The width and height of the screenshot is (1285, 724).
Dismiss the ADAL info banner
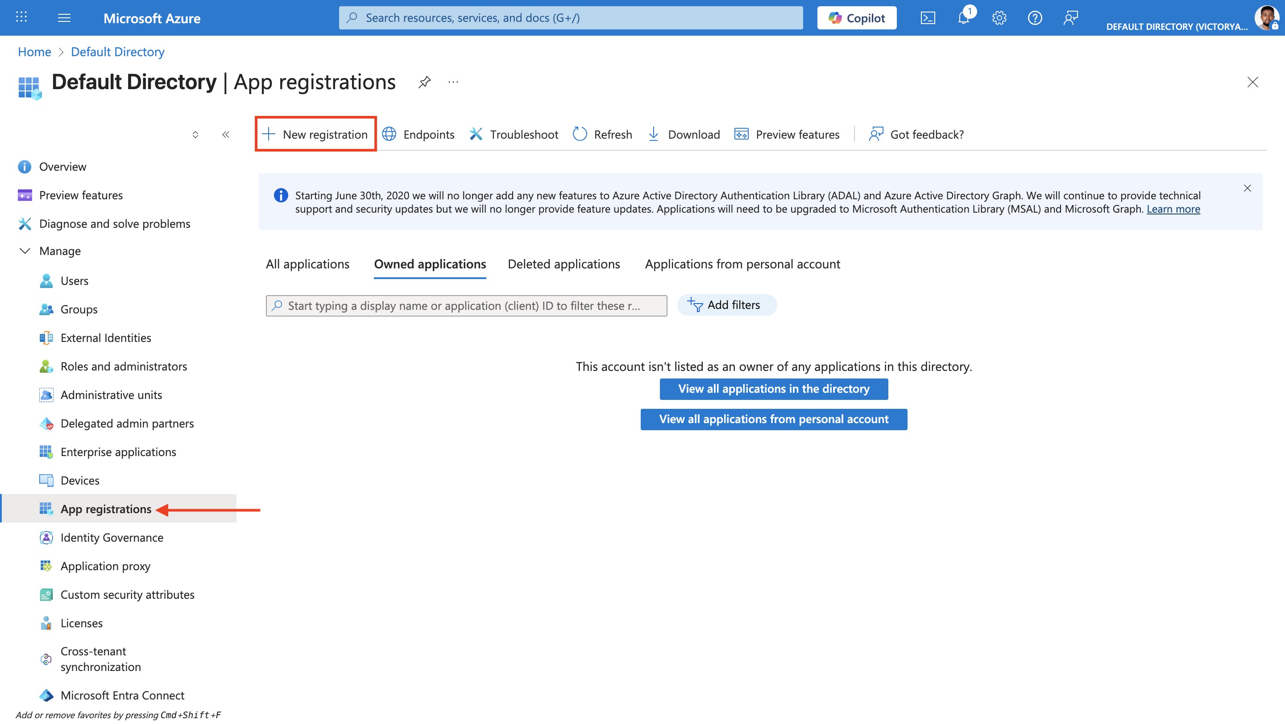1247,188
